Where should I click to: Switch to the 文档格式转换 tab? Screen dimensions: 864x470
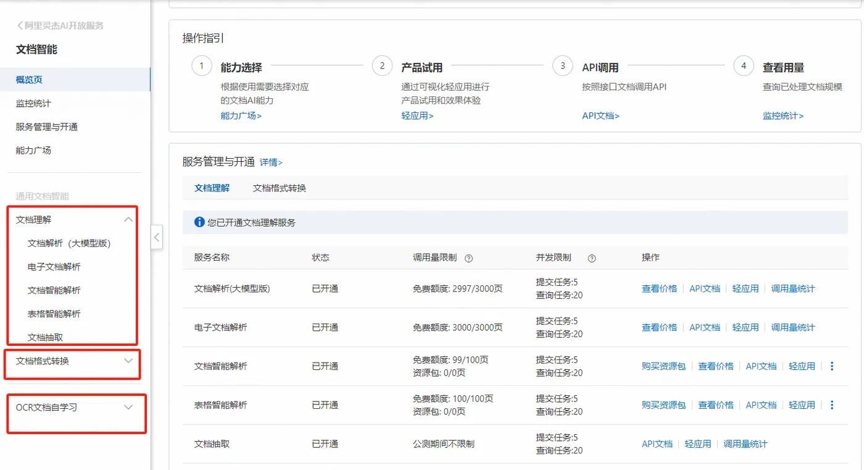(x=280, y=188)
